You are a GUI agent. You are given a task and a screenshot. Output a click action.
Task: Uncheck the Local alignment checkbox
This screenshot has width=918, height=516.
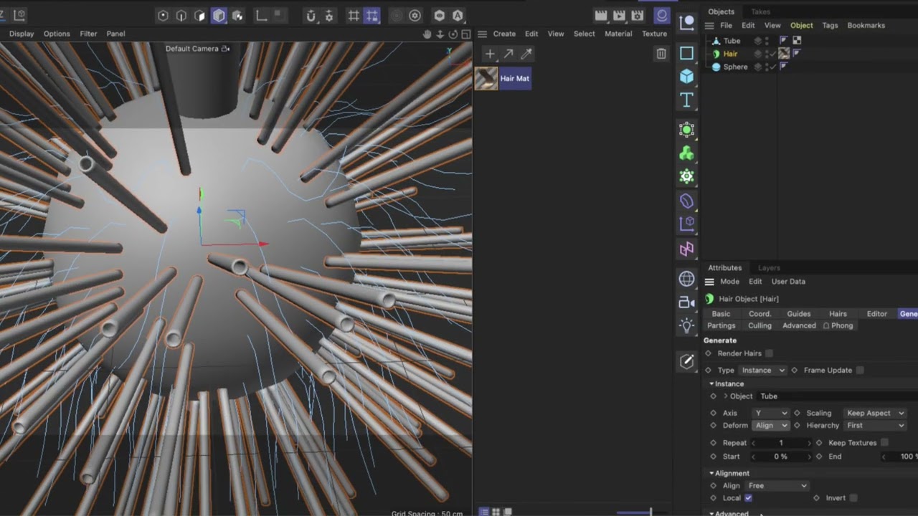[748, 498]
